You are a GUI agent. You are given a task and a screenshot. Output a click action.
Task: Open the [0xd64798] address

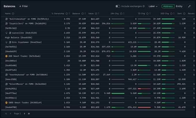pyautogui.click(x=11, y=107)
